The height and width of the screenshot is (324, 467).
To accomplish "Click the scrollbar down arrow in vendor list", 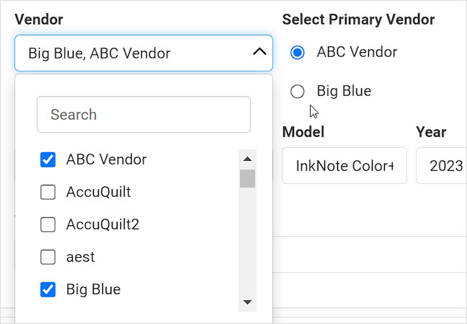I will pyautogui.click(x=247, y=302).
